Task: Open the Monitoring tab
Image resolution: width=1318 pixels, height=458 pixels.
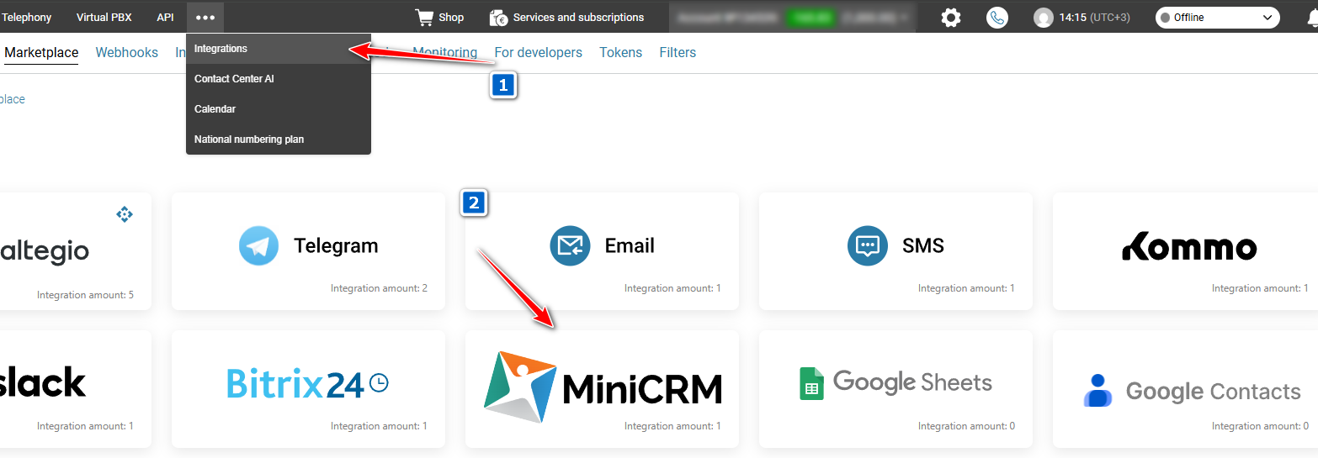Action: click(x=444, y=52)
